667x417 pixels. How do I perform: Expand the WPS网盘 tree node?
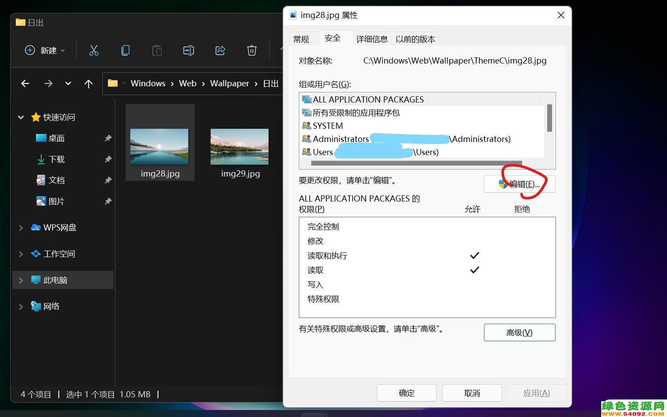click(21, 227)
